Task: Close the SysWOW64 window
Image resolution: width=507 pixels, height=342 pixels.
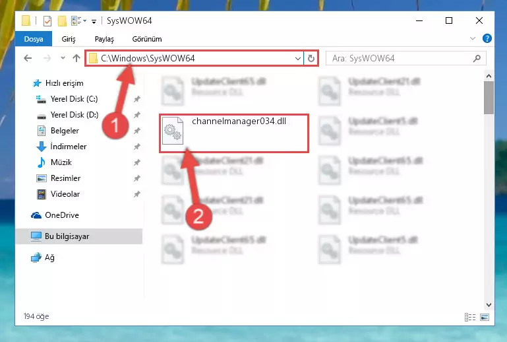Action: coord(479,20)
